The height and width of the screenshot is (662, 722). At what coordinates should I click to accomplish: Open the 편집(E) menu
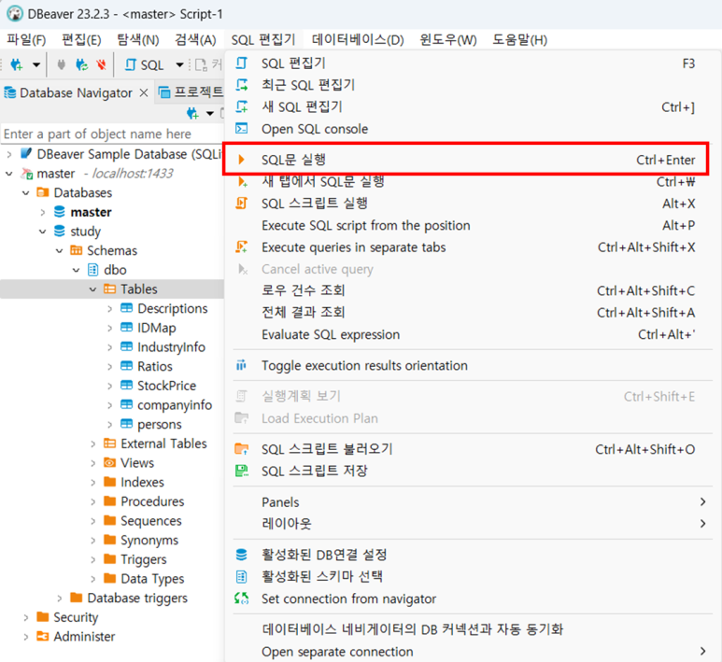pos(81,40)
